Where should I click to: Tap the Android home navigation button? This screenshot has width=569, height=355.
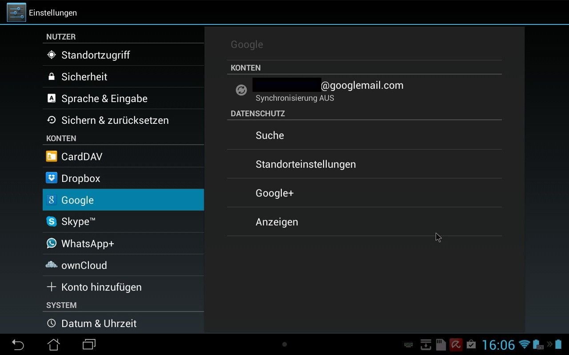point(53,344)
